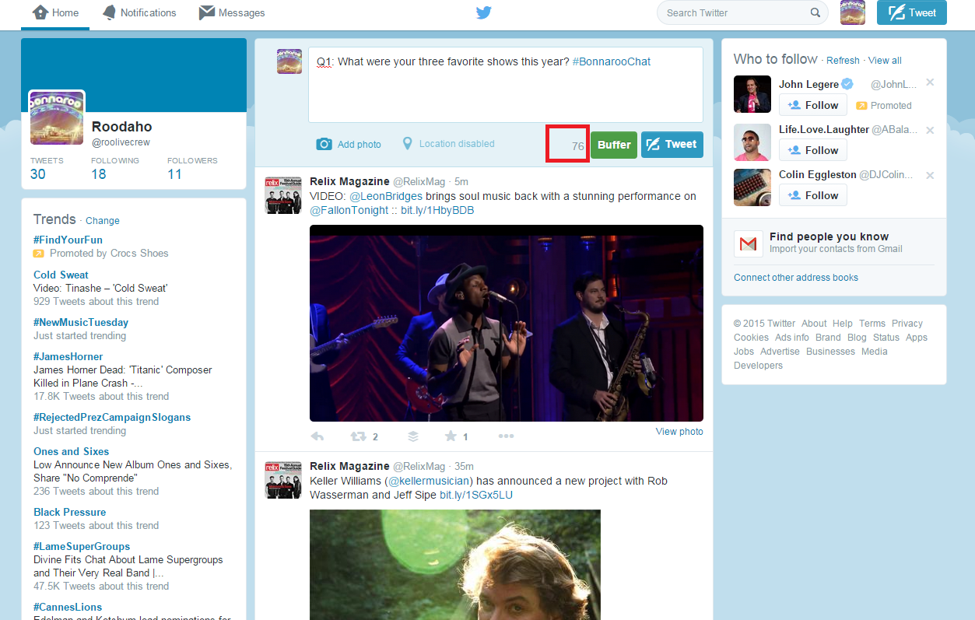Open #NewMusicTuesday trend

pyautogui.click(x=81, y=322)
